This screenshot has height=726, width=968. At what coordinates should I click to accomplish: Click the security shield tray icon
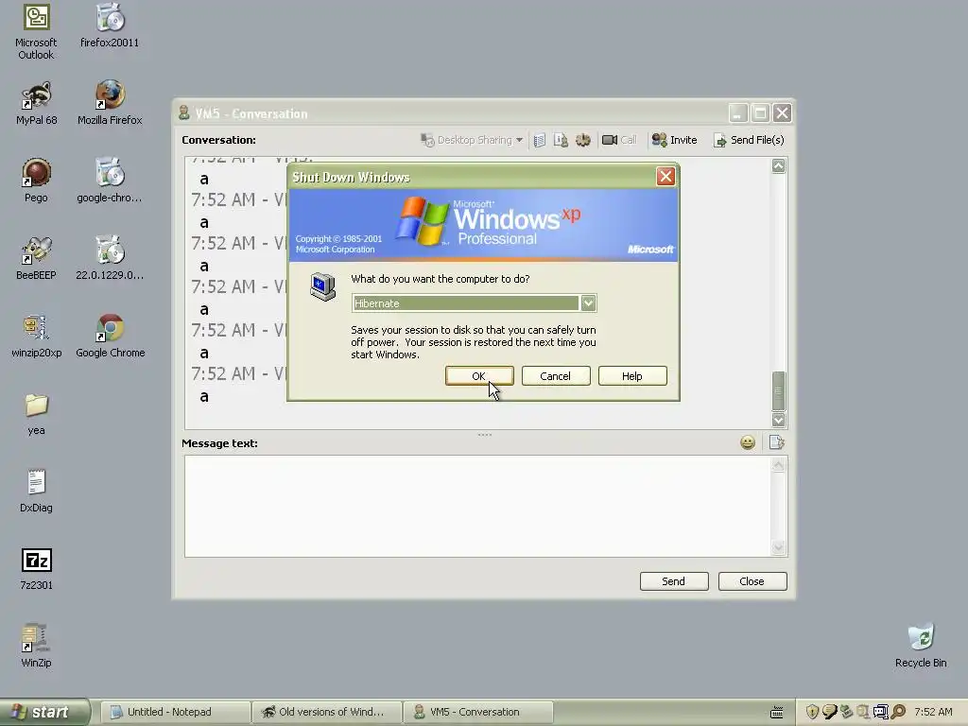(x=812, y=712)
